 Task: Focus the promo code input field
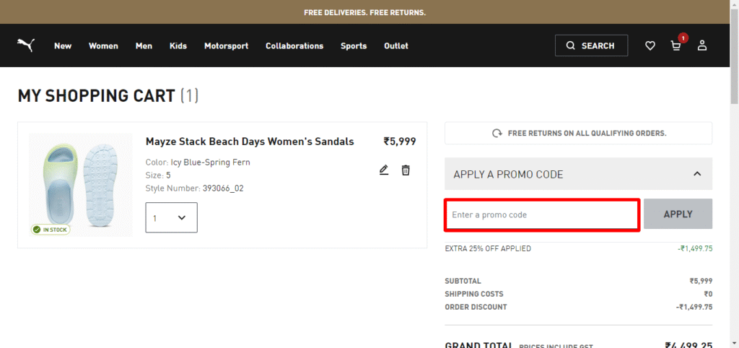point(541,215)
